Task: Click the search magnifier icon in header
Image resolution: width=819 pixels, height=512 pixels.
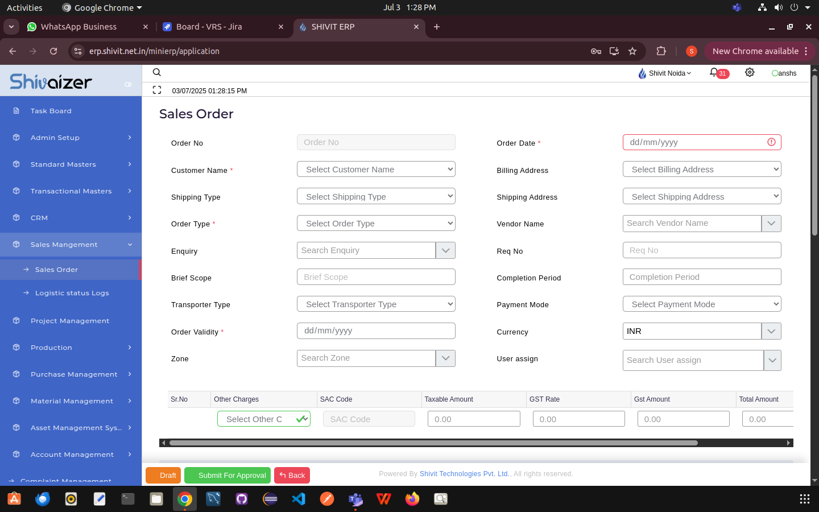Action: [x=157, y=72]
